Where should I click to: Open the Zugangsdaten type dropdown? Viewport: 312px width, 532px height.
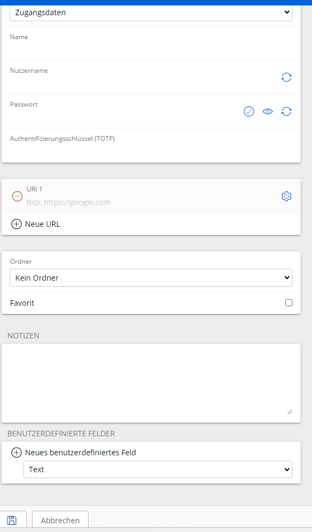[x=151, y=13]
